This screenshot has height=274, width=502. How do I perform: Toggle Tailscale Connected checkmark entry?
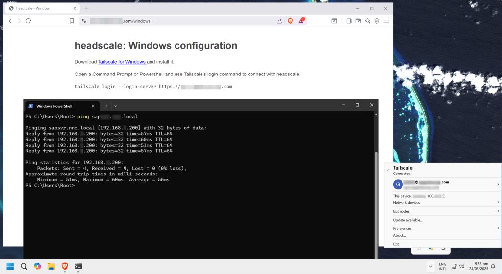(x=443, y=170)
